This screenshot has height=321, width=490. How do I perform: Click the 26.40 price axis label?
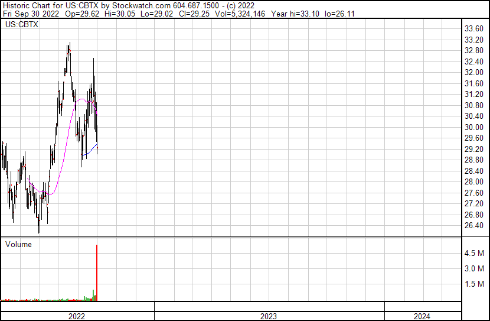(475, 226)
